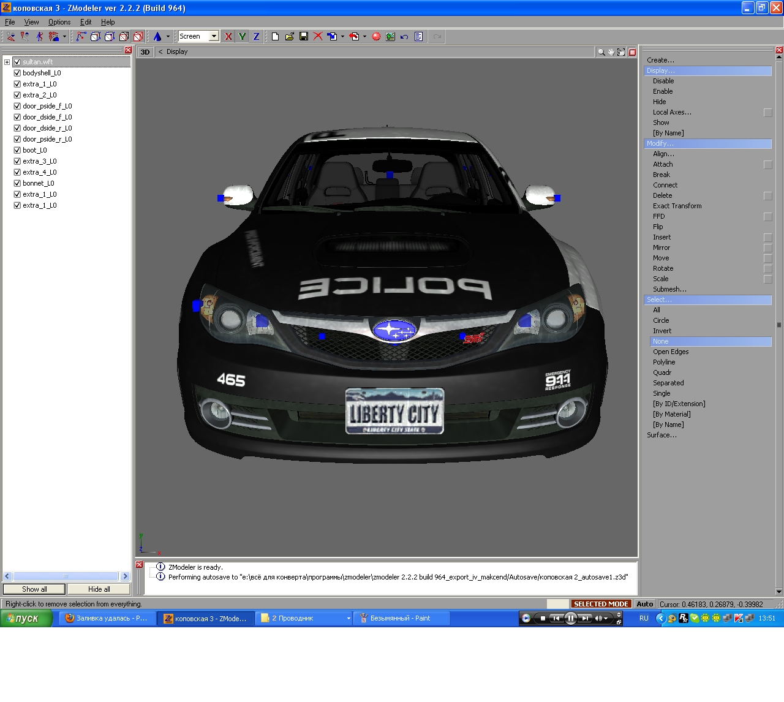Viewport: 784px width, 702px height.
Task: Open the Screen axis dropdown
Action: [214, 37]
